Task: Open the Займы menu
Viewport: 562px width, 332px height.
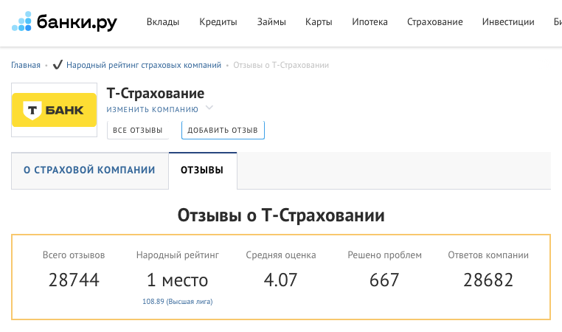Action: pos(271,22)
